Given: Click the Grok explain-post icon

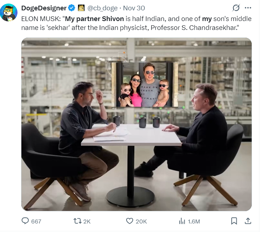Looking at the screenshot, I should tap(236, 8).
